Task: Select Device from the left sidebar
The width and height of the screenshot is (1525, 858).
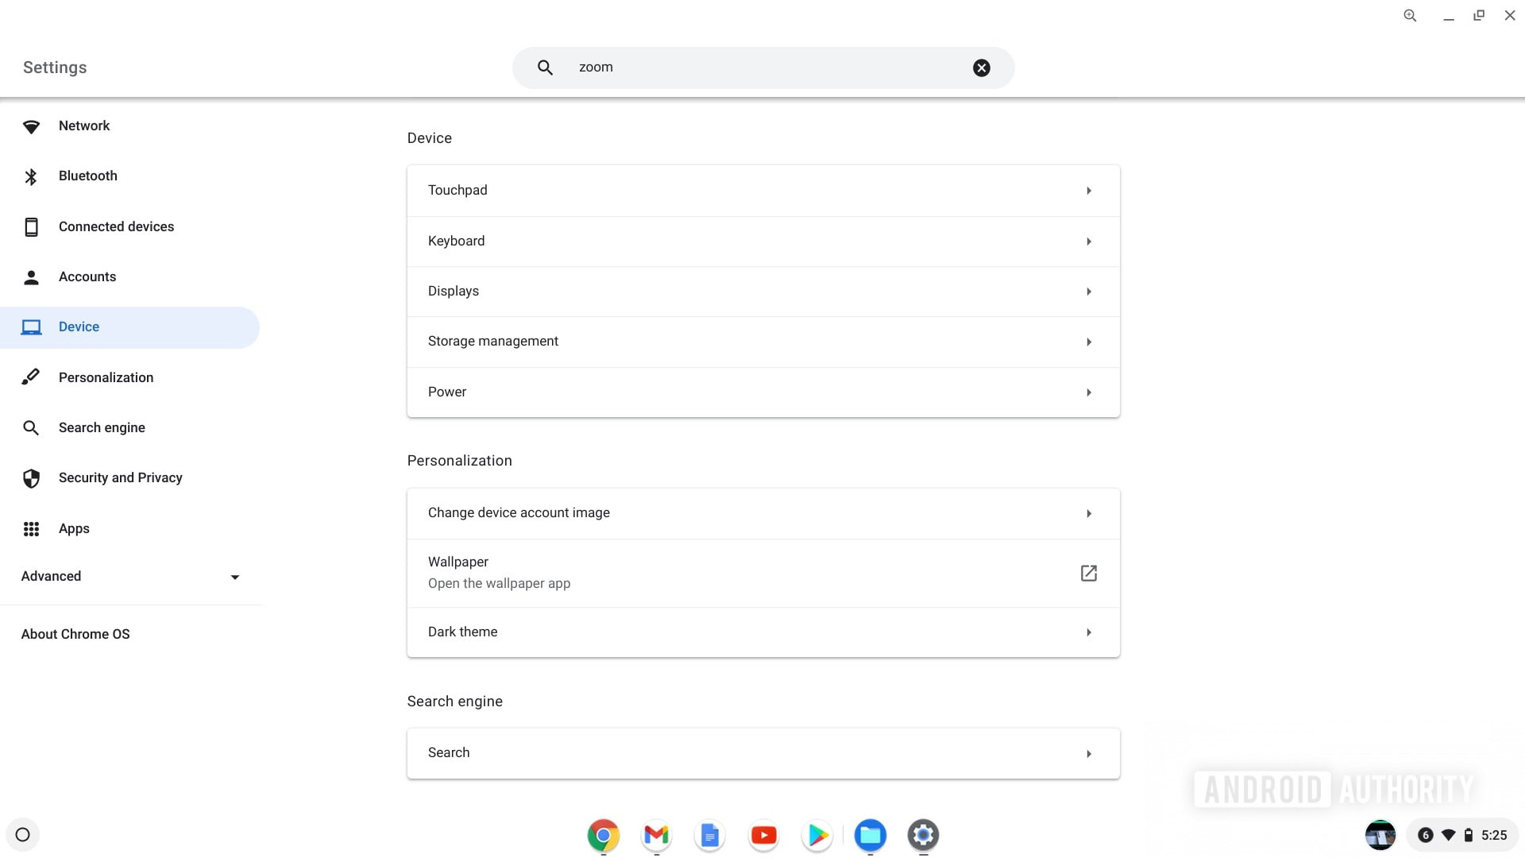Action: point(79,326)
